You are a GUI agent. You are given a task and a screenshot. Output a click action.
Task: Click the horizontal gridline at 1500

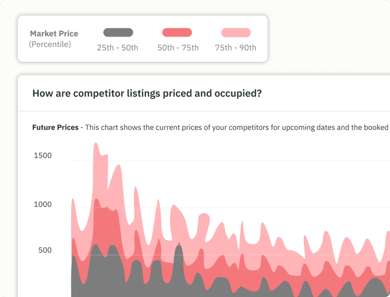pyautogui.click(x=229, y=160)
